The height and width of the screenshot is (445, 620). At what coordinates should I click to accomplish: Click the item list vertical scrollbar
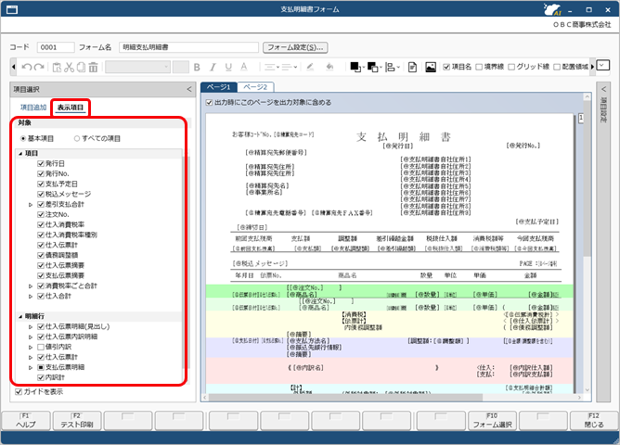tap(186, 262)
